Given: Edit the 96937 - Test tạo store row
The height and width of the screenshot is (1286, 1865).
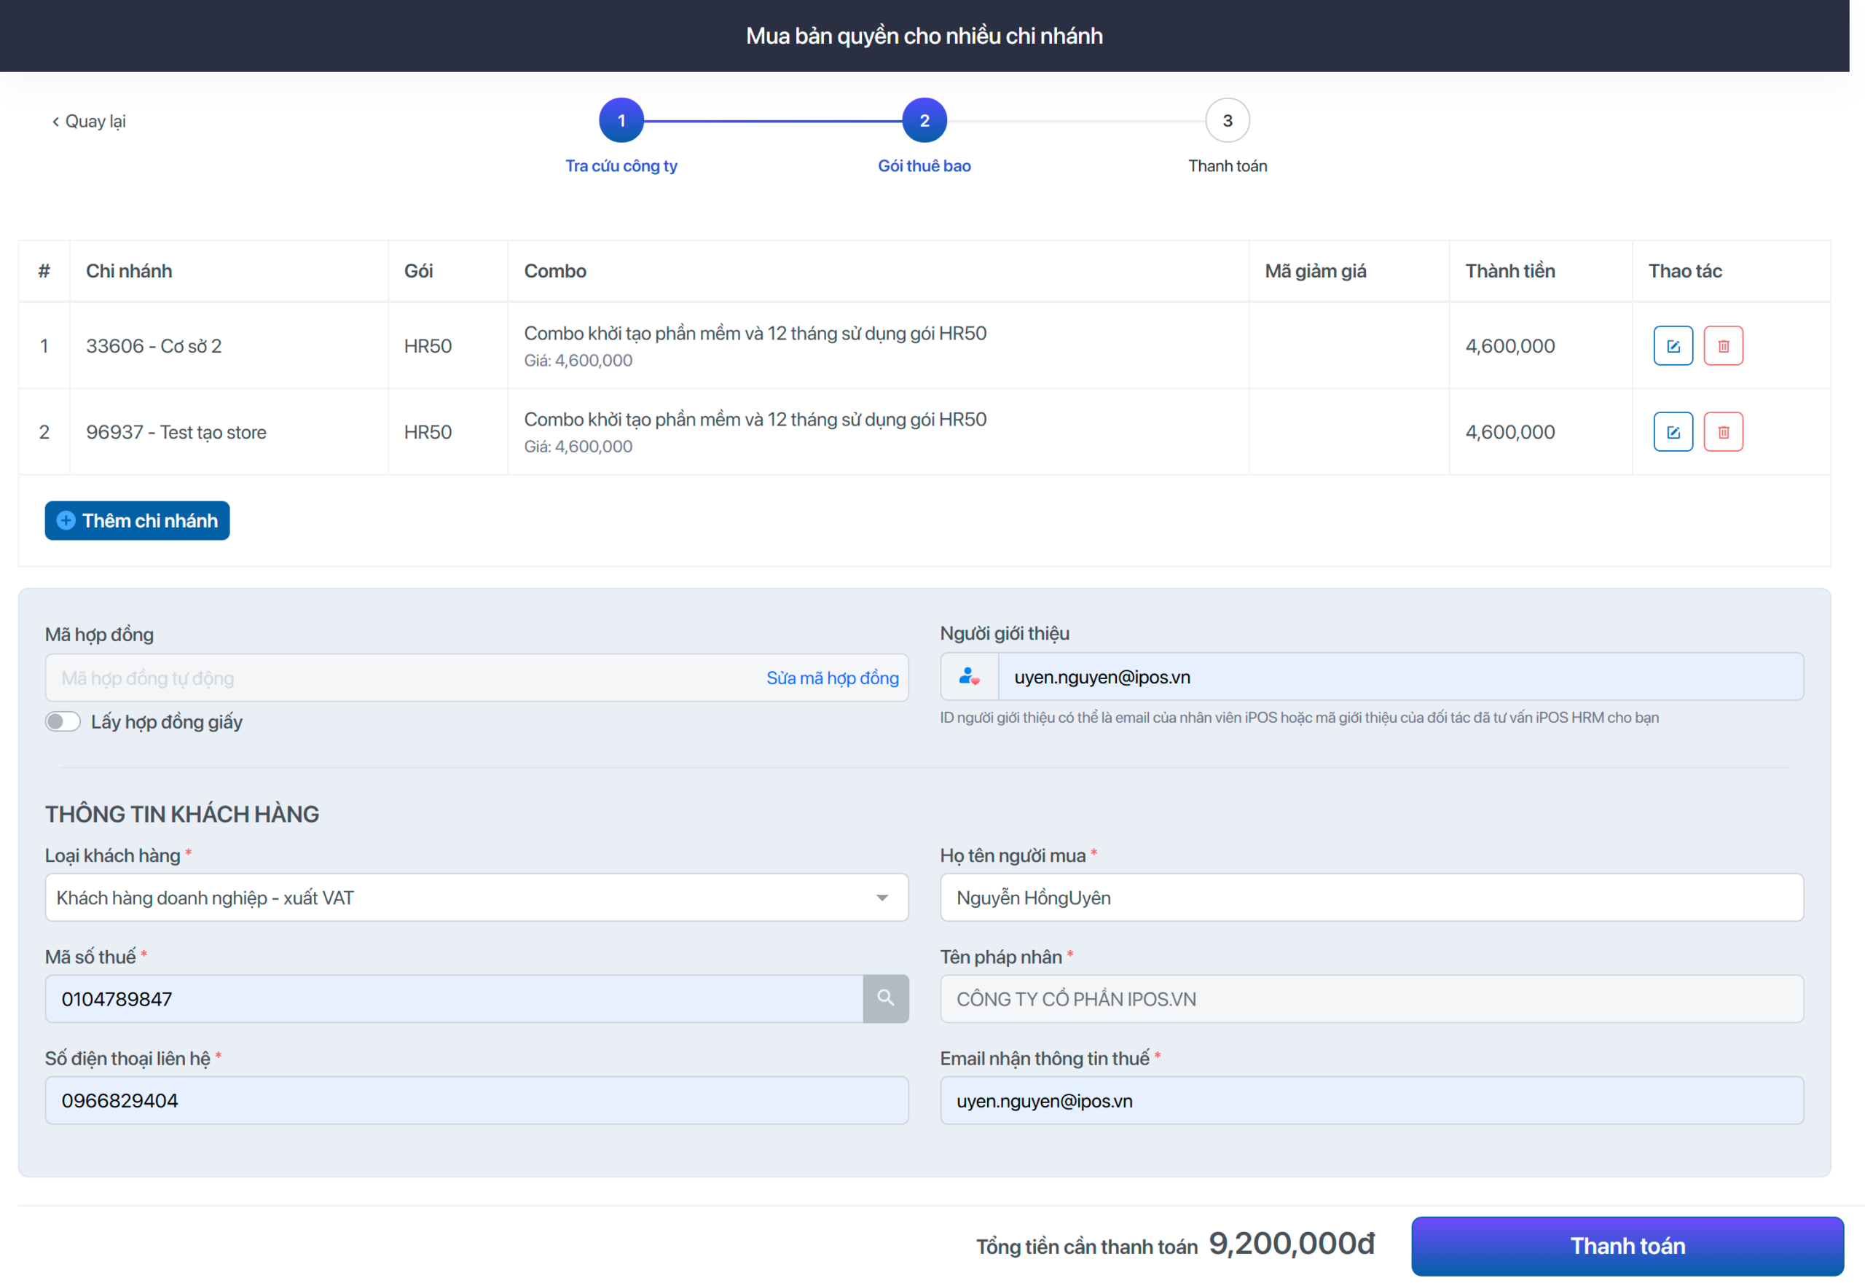Looking at the screenshot, I should click(1673, 432).
